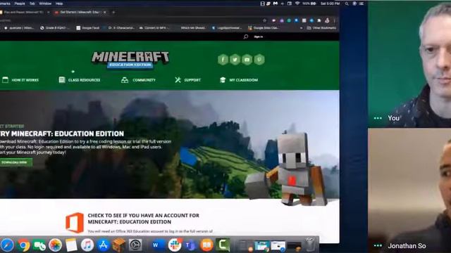Open Chrome's three-dot menu
Image resolution: width=451 pixels, height=253 pixels.
[334, 20]
